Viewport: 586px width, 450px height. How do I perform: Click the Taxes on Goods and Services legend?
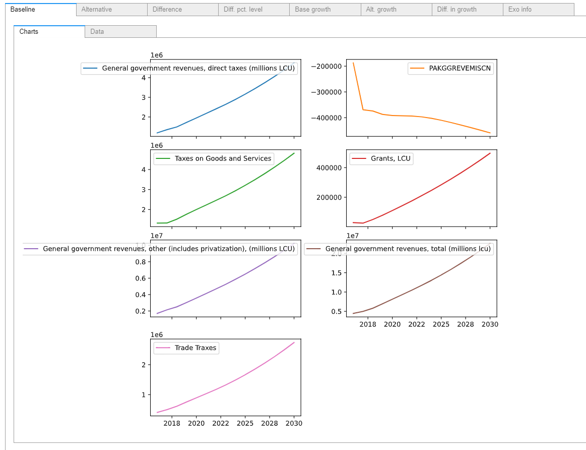click(223, 158)
